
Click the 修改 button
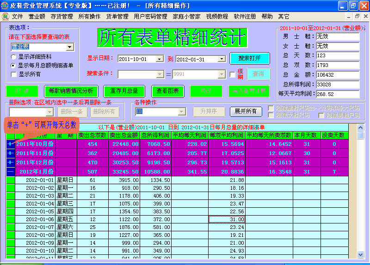[206, 91]
